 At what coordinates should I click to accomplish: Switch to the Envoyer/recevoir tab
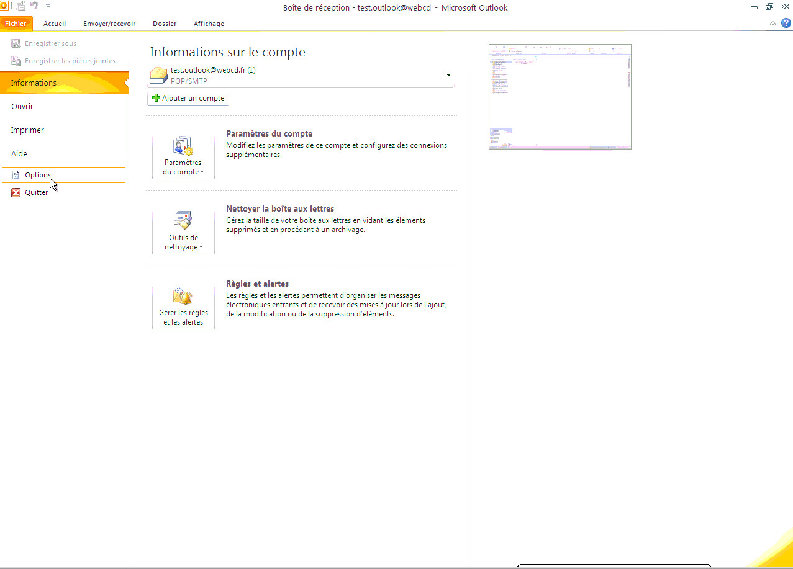(x=109, y=24)
